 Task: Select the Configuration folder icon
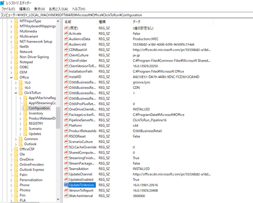click(x=25, y=108)
